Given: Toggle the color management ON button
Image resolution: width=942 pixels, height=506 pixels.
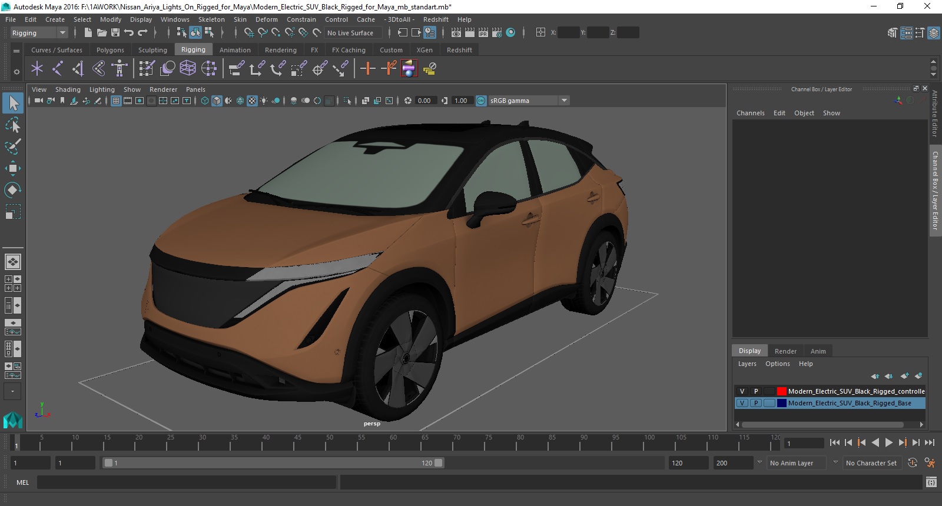Looking at the screenshot, I should coord(481,101).
